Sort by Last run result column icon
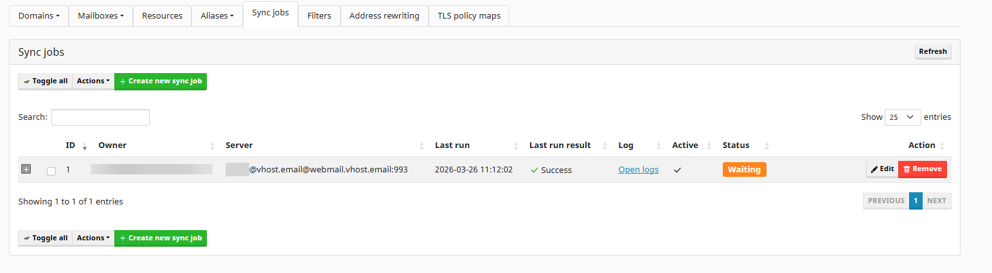This screenshot has width=992, height=273. pos(605,145)
